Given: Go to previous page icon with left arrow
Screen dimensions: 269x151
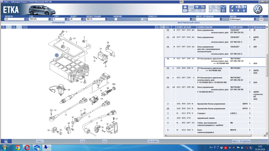Looking at the screenshot, I should click(238, 7).
